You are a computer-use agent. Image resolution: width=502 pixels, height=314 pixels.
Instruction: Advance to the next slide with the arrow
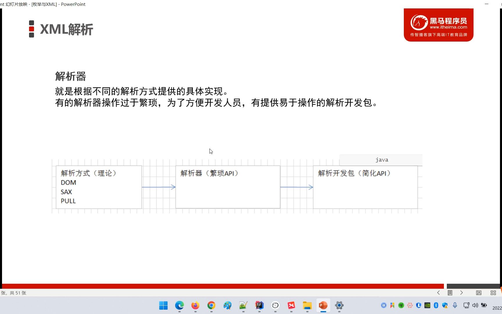click(462, 293)
